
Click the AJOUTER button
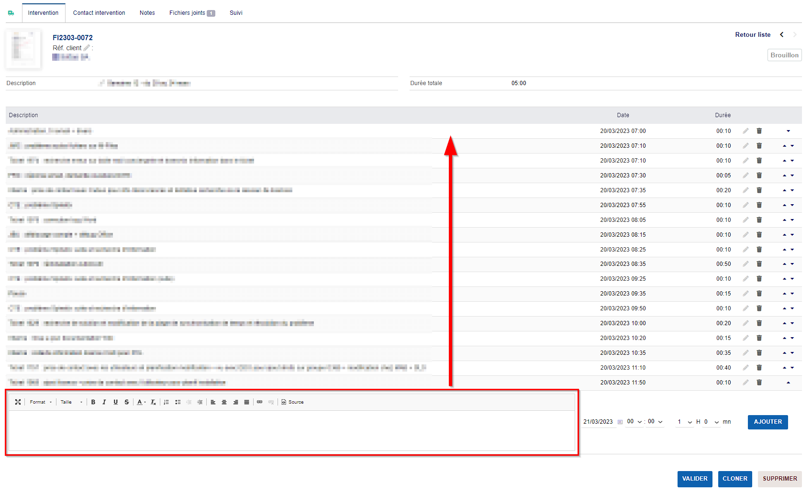coord(768,422)
